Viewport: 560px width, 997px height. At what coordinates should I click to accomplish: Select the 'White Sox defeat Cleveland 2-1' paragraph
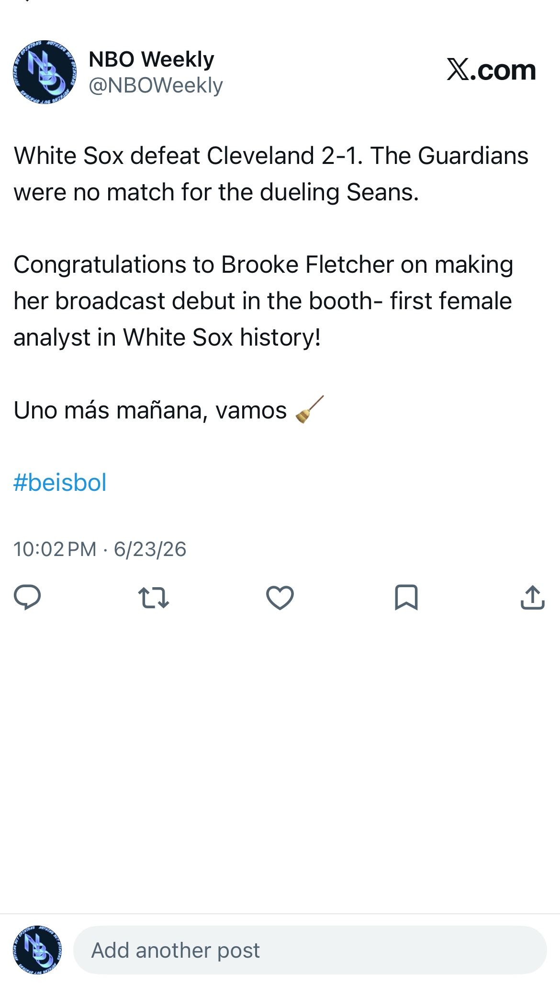tap(271, 174)
